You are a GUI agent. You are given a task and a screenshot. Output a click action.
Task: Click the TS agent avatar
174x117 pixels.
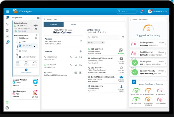pyautogui.click(x=150, y=11)
